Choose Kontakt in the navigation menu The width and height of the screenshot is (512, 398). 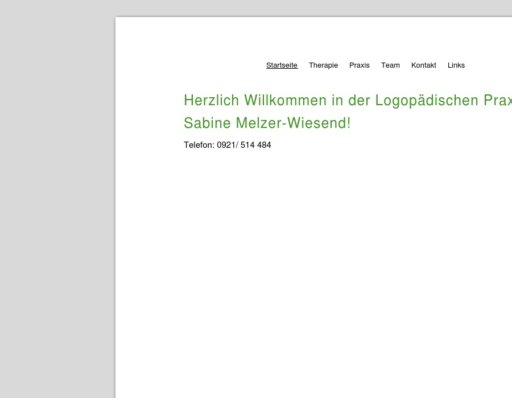tap(423, 65)
